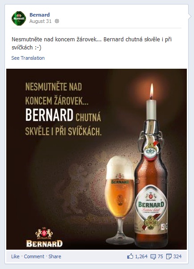The image size is (194, 269).
Task: Click the beer glass in the photo
Action: coord(120,200)
